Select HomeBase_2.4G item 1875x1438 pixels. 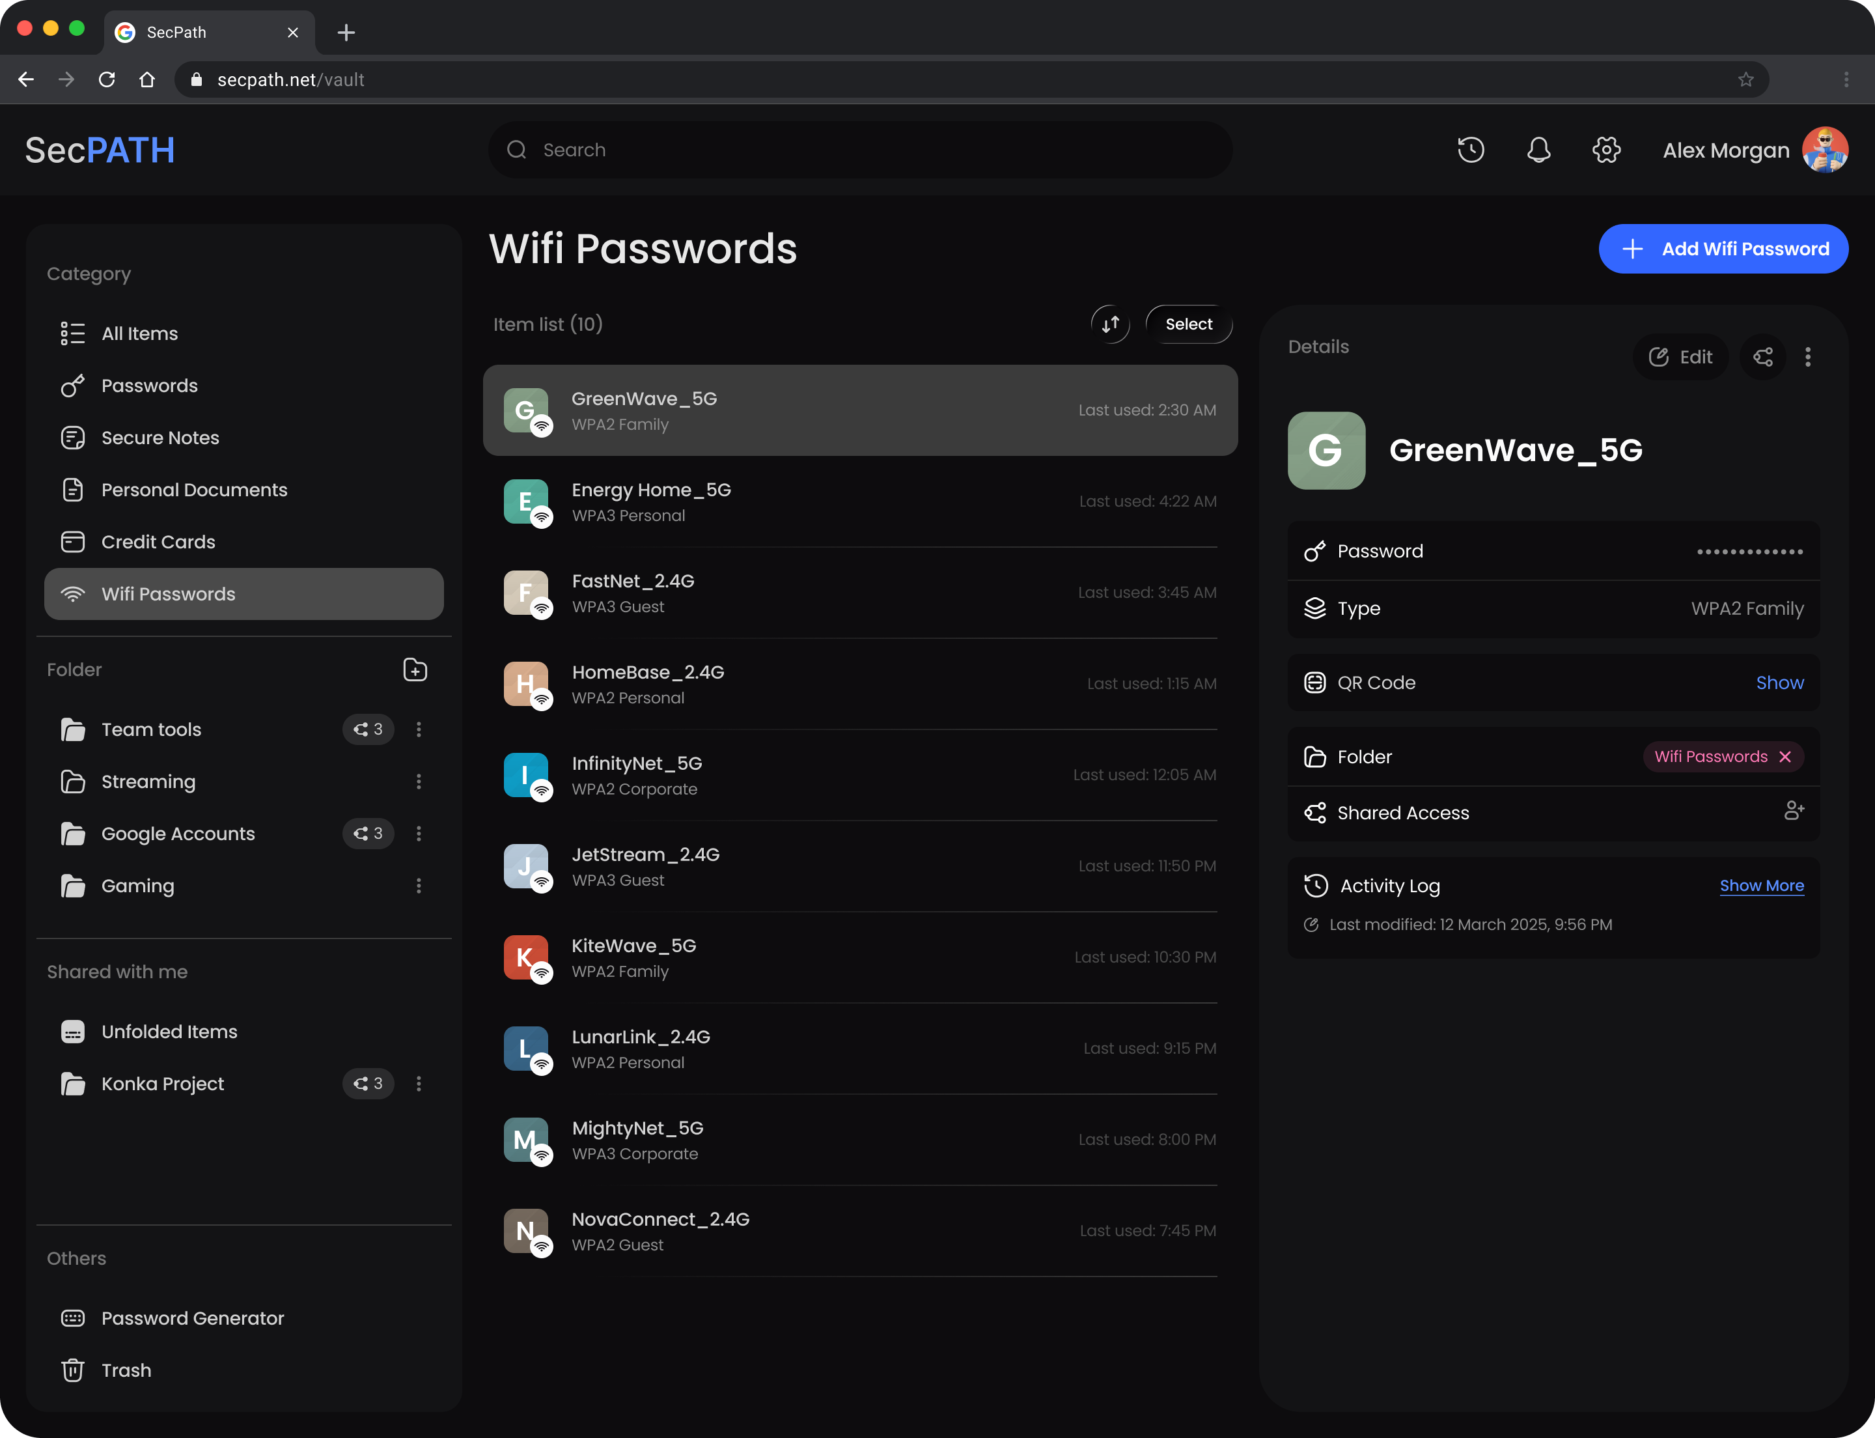pyautogui.click(x=860, y=684)
